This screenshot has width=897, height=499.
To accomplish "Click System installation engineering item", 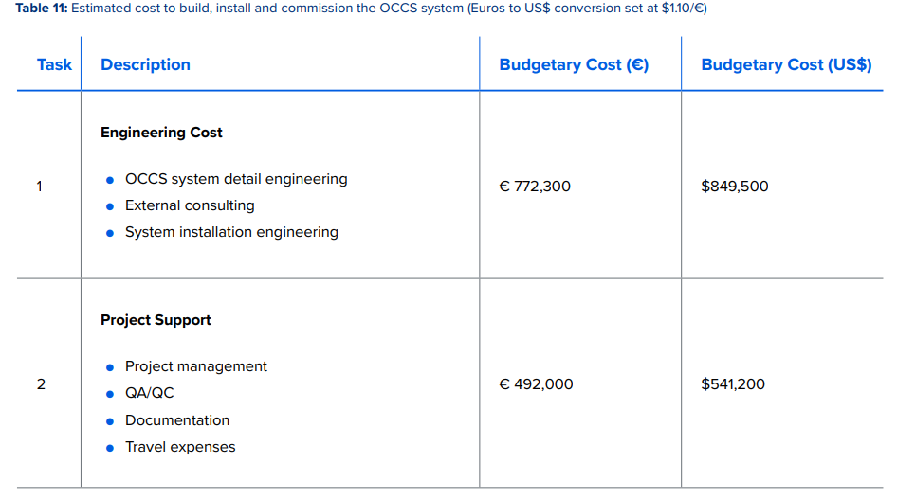I will point(231,232).
